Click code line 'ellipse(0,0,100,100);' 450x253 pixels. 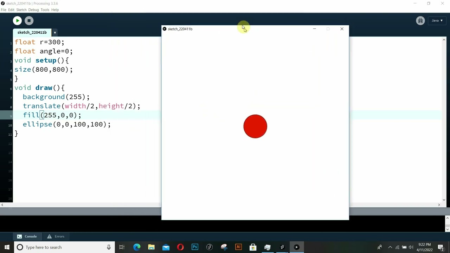pyautogui.click(x=67, y=124)
